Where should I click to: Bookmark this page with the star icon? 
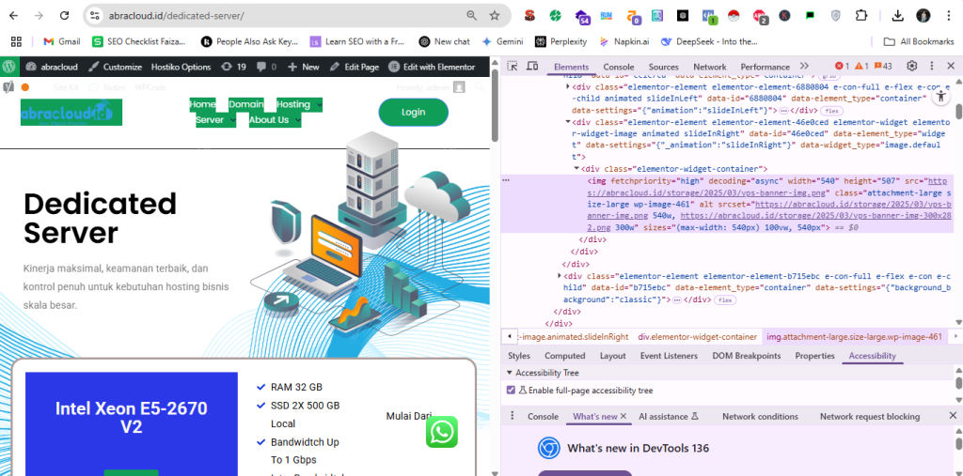(x=495, y=16)
